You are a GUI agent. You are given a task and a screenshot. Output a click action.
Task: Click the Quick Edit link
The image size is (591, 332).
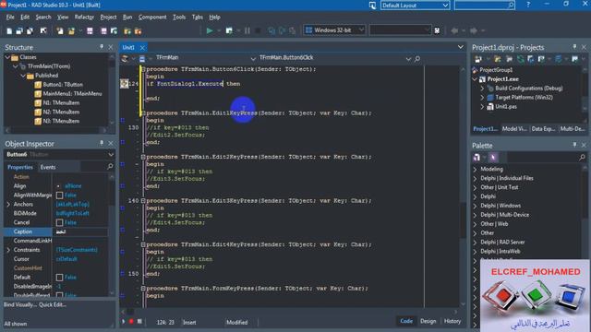[53, 304]
